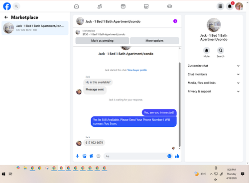Screen dimensions: 249x183
Task: Click the "Yes Its Still Available" message bubble
Action: point(133,121)
